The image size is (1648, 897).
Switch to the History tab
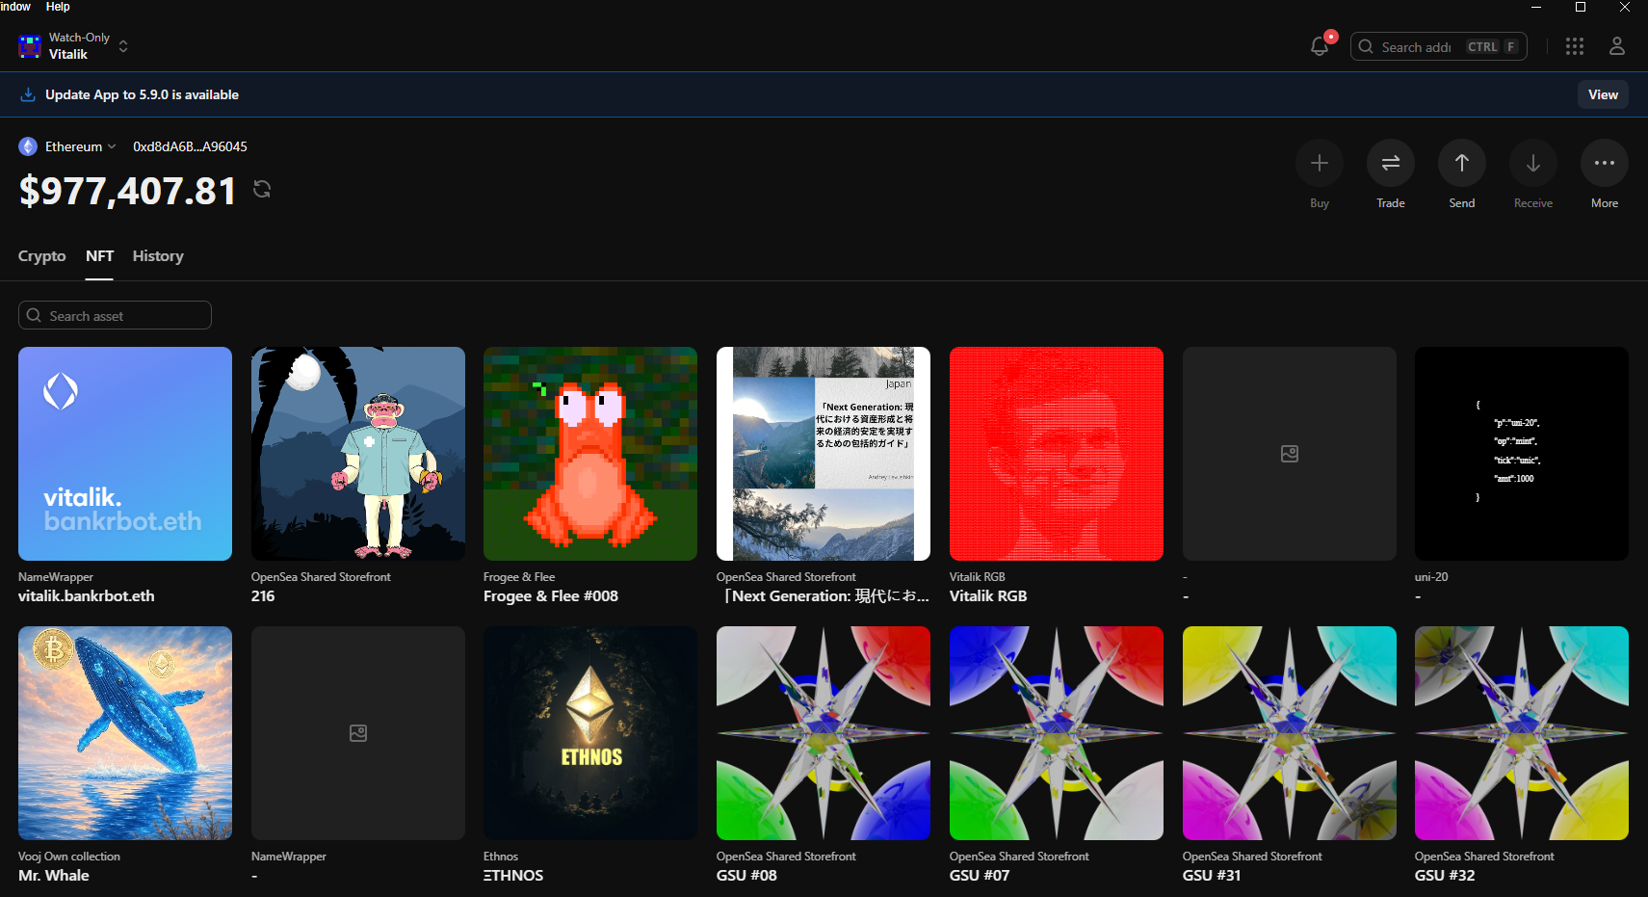(158, 256)
